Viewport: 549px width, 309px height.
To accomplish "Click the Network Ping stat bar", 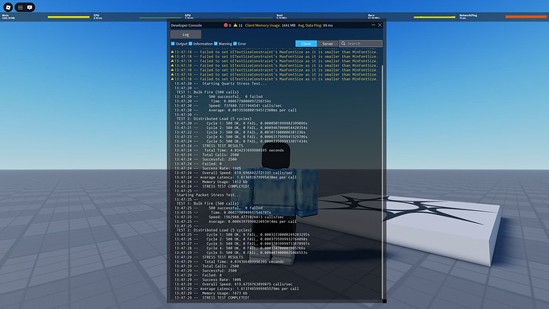I will [526, 17].
